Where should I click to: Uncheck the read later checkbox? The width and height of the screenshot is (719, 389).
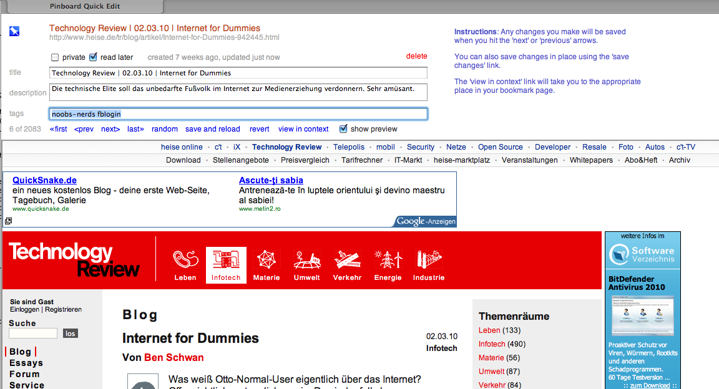click(93, 57)
